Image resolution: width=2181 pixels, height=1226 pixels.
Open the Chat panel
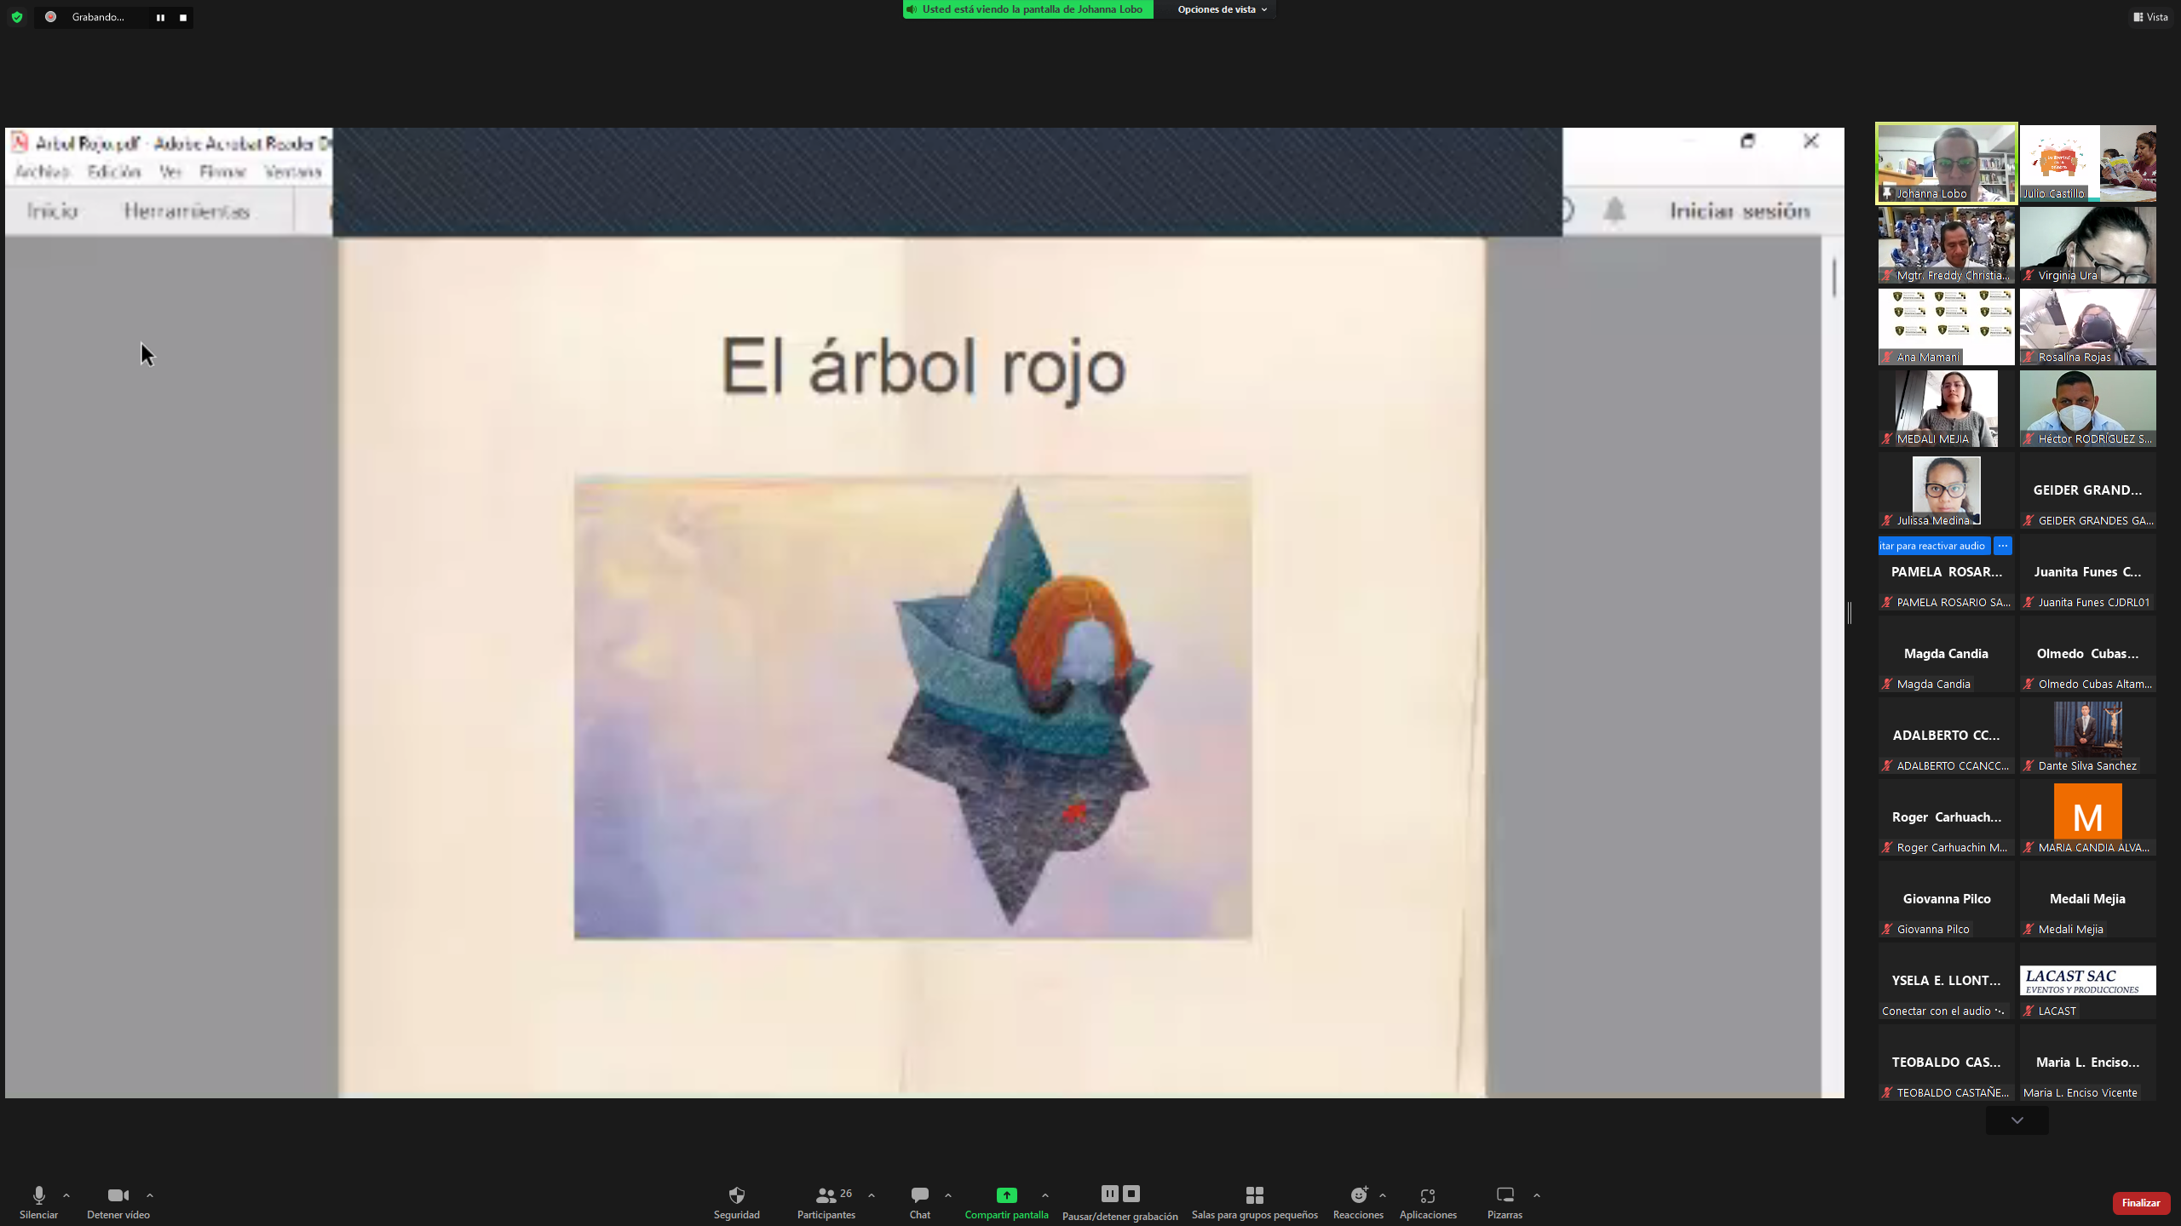click(x=920, y=1202)
